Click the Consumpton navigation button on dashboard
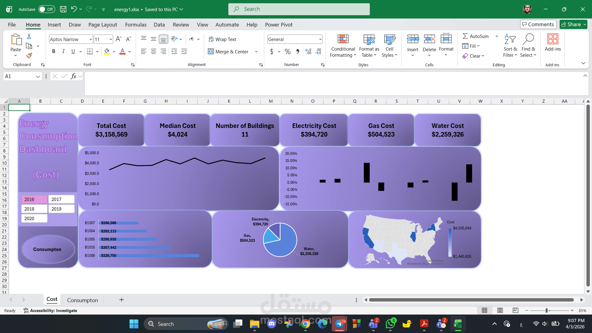The width and height of the screenshot is (592, 333). click(47, 249)
